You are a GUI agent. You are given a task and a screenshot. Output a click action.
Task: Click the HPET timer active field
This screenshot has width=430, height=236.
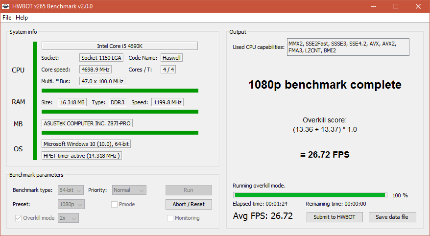coord(82,156)
